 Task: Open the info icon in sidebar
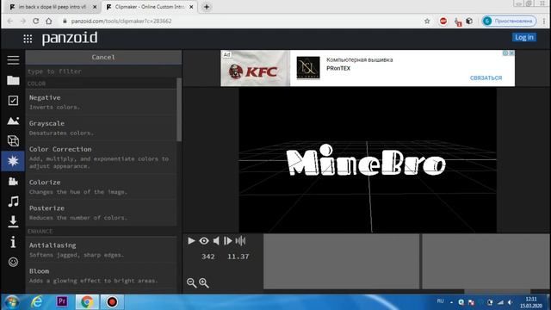point(13,242)
